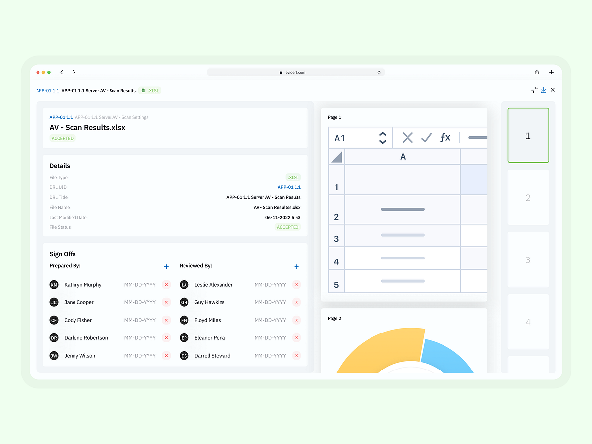Add a new Prepared By signer

click(x=166, y=266)
